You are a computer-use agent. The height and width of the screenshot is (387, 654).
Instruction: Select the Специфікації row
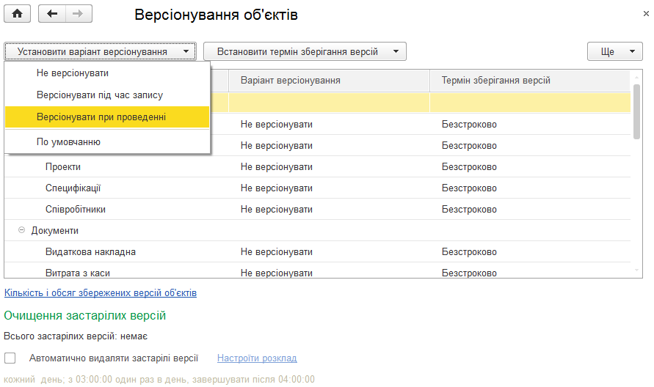317,188
